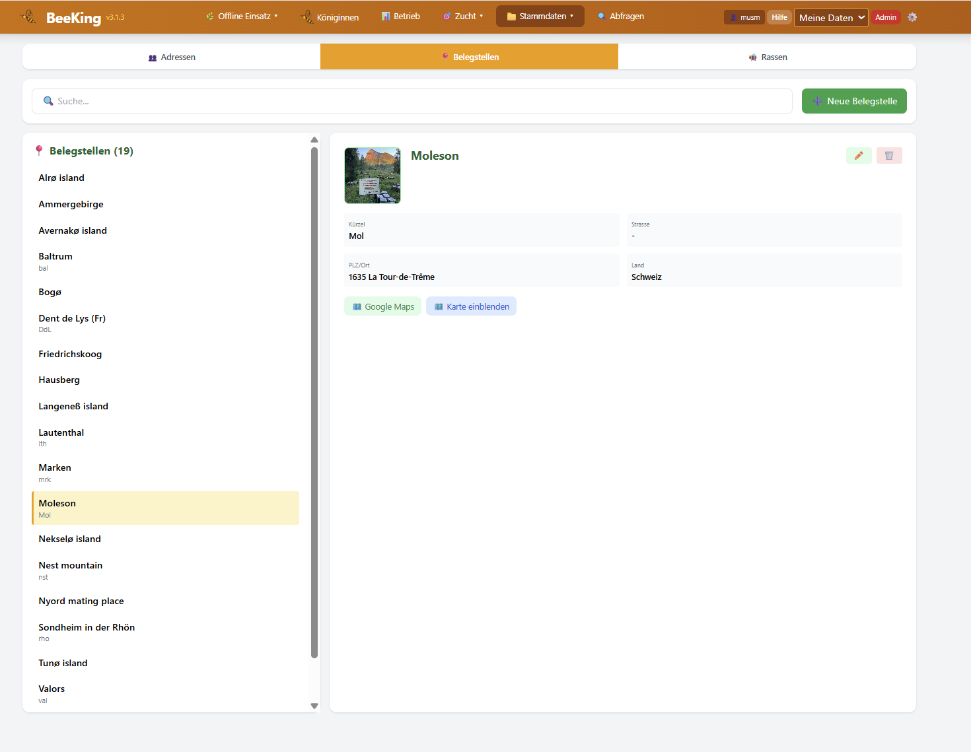Click the Karte einblenden button
The height and width of the screenshot is (752, 971).
point(471,306)
